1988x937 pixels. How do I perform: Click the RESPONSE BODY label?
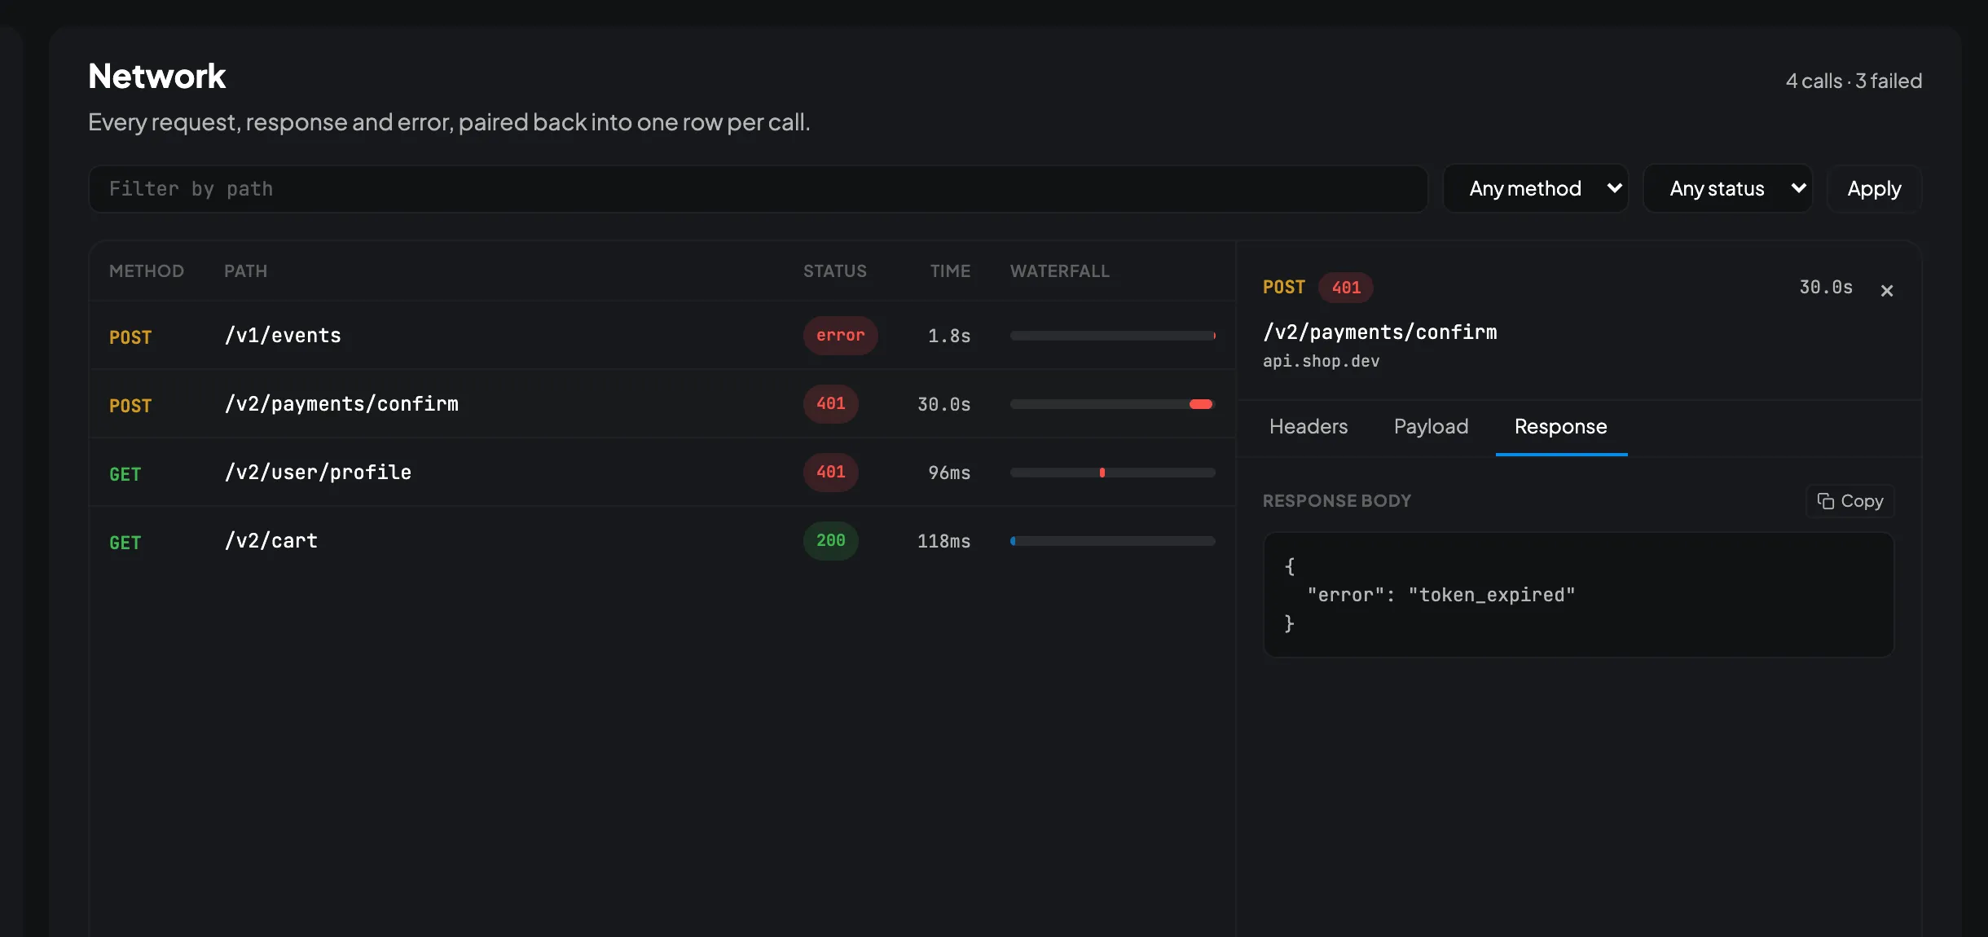(1337, 501)
